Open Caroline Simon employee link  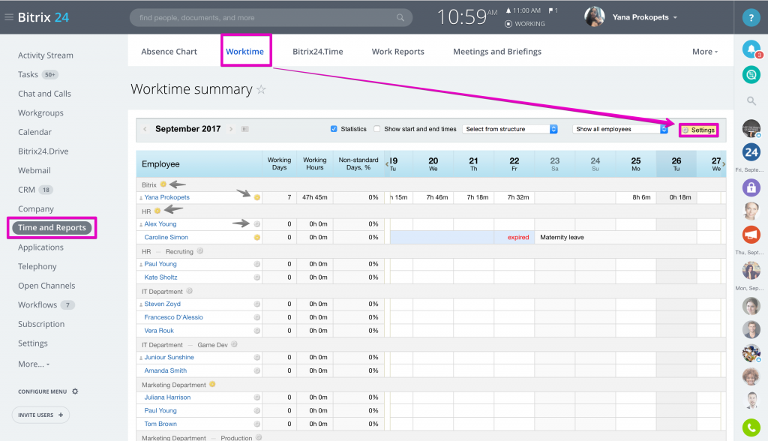pyautogui.click(x=166, y=237)
